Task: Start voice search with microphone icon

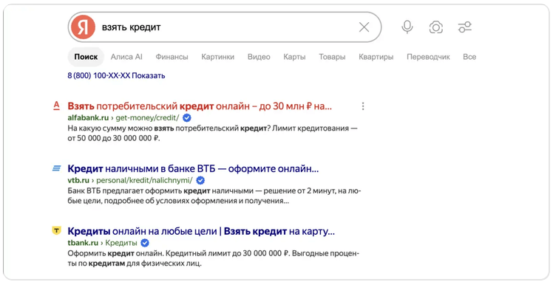Action: pos(407,27)
